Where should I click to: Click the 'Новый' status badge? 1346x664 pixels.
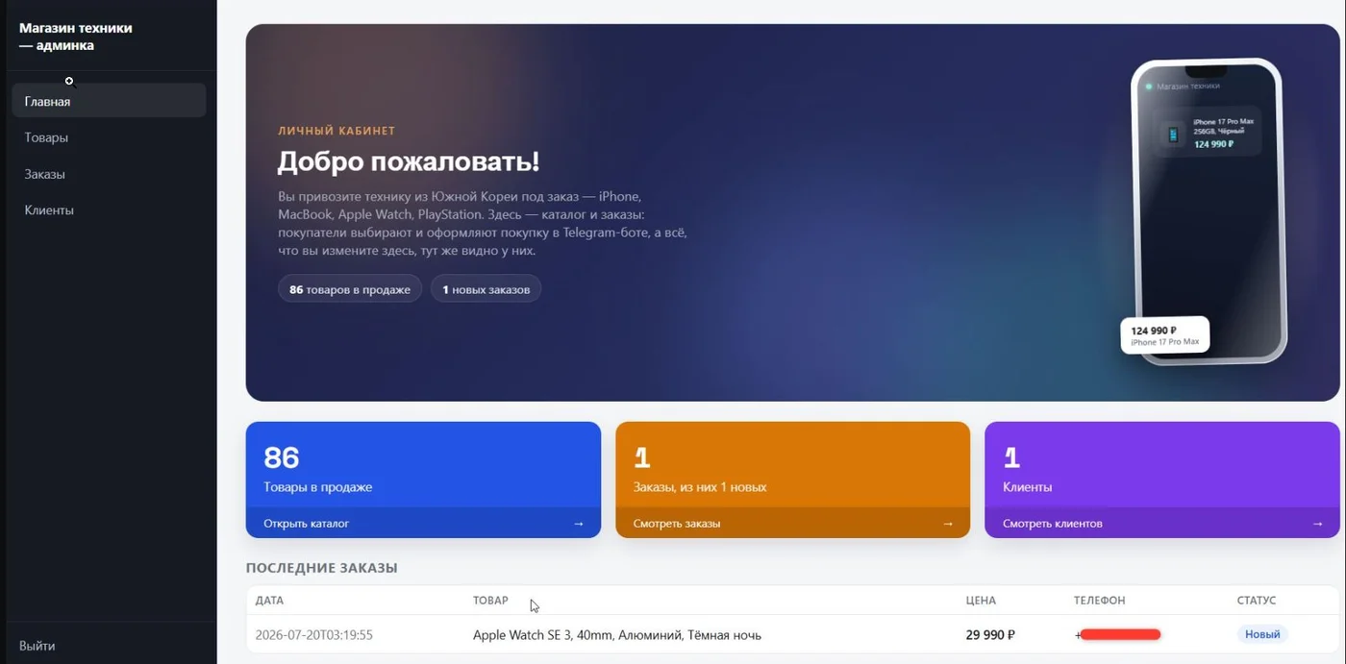(1262, 634)
